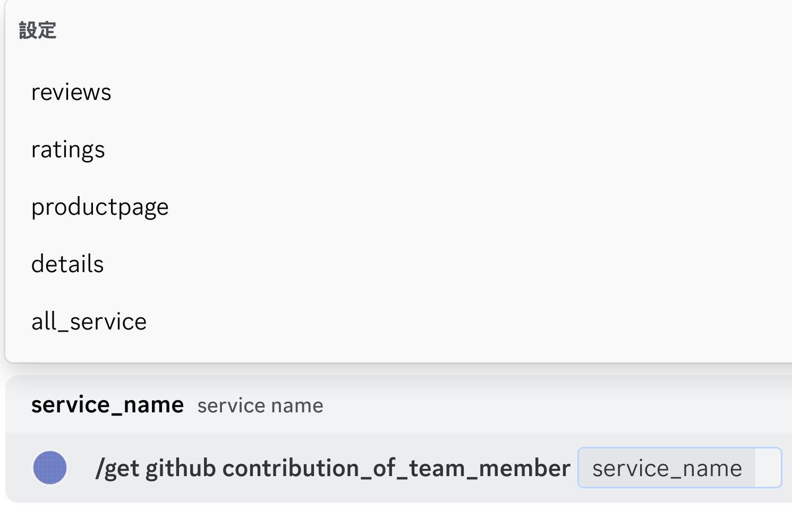
Task: Choose ratings from the autocomplete list
Action: coord(68,150)
